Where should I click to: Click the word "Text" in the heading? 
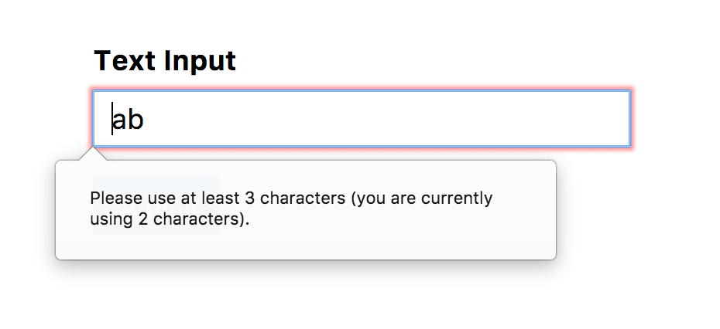tap(121, 60)
